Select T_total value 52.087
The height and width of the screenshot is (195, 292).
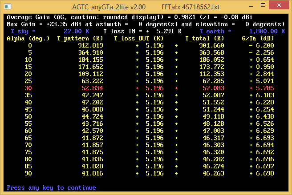click(213, 95)
